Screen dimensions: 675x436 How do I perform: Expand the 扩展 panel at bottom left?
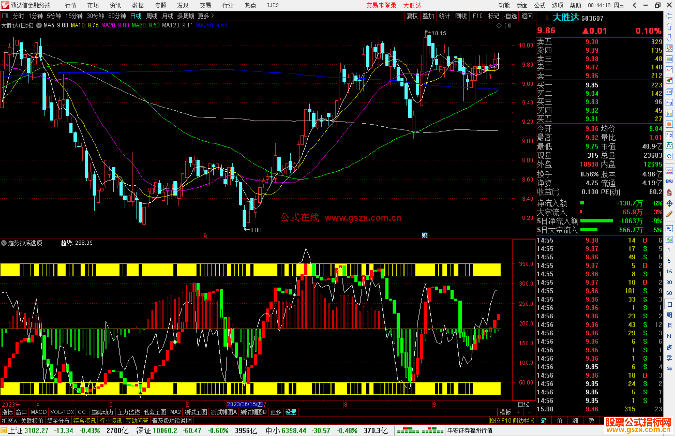click(x=9, y=421)
